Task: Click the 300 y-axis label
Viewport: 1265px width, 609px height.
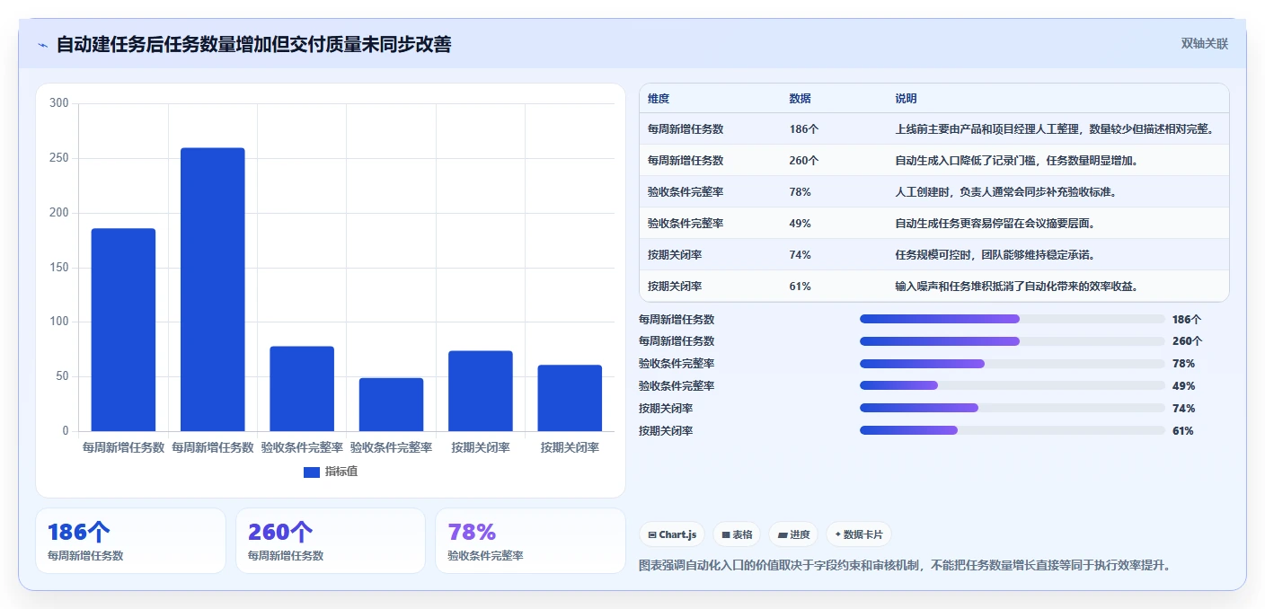Action: click(59, 103)
